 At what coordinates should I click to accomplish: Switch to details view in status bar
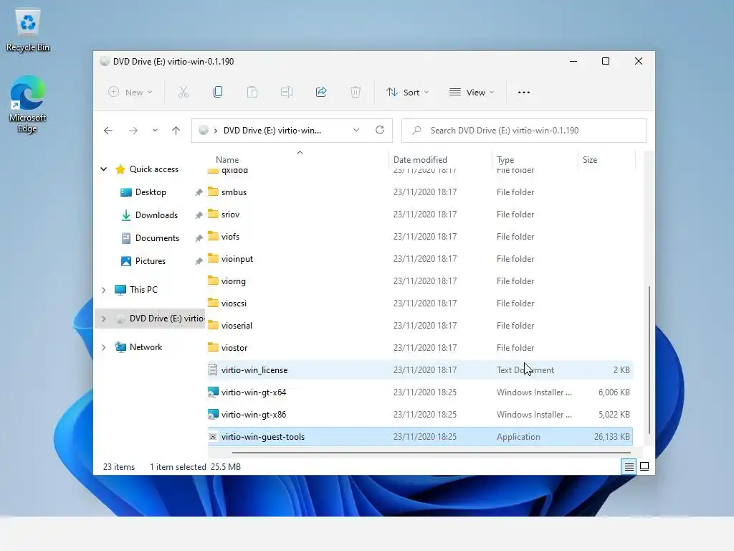(629, 466)
